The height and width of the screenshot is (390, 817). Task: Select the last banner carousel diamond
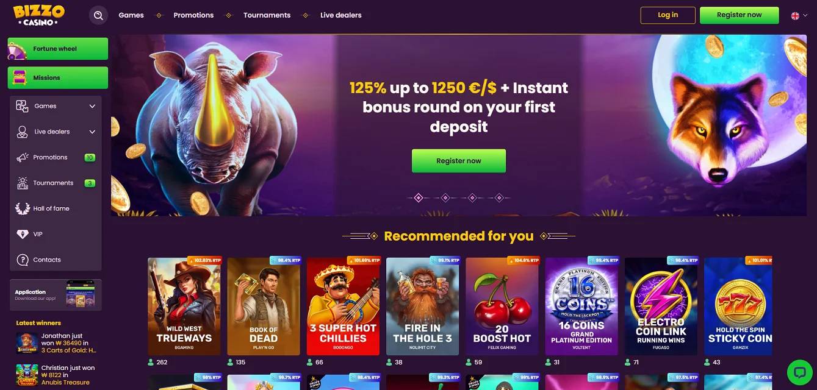click(x=499, y=197)
